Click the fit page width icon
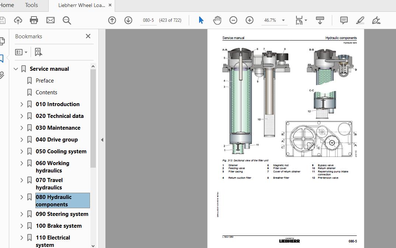Screen dimensions: 396x248 (x=299, y=20)
